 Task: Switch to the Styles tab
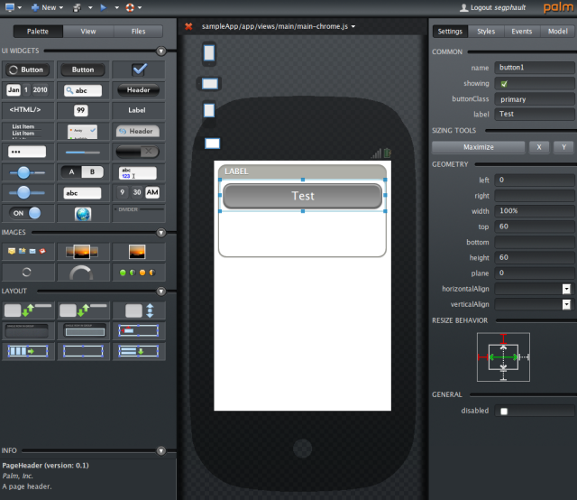coord(486,32)
